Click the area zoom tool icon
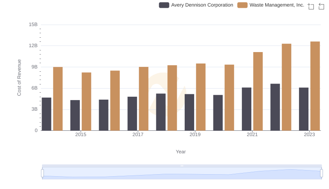The width and height of the screenshot is (329, 189). point(311,6)
